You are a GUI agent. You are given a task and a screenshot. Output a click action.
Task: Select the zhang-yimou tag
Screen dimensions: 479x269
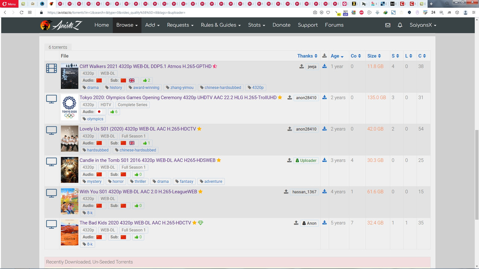coord(180,87)
